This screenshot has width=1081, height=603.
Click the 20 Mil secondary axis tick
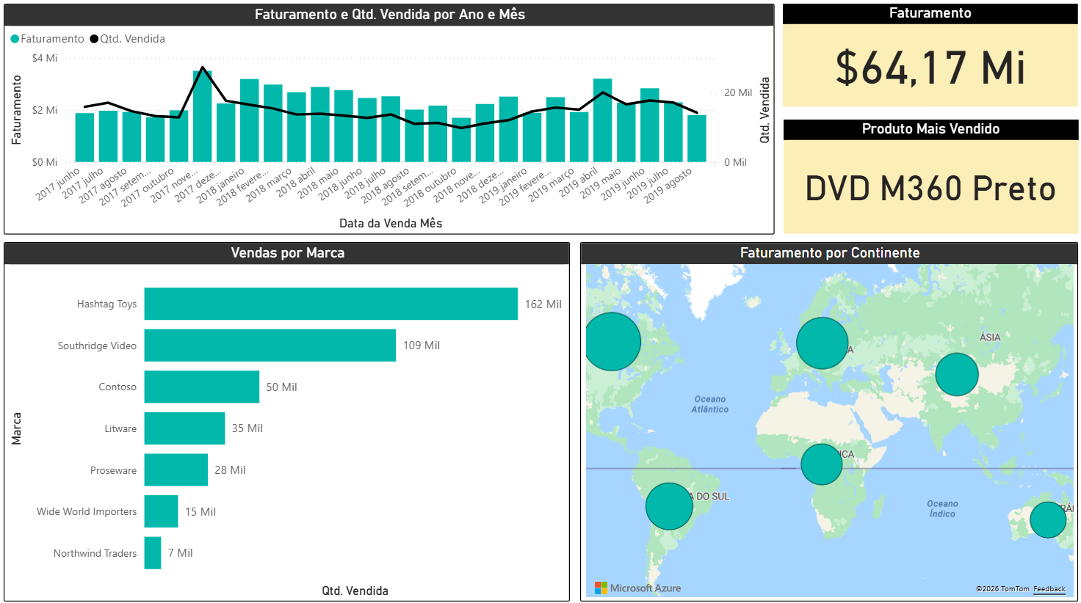(x=738, y=92)
